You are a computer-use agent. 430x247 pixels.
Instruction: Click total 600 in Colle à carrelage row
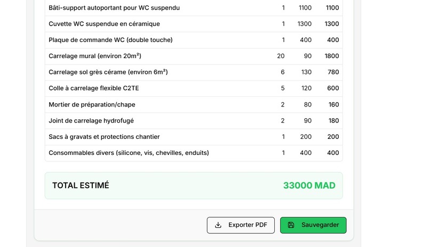333,88
